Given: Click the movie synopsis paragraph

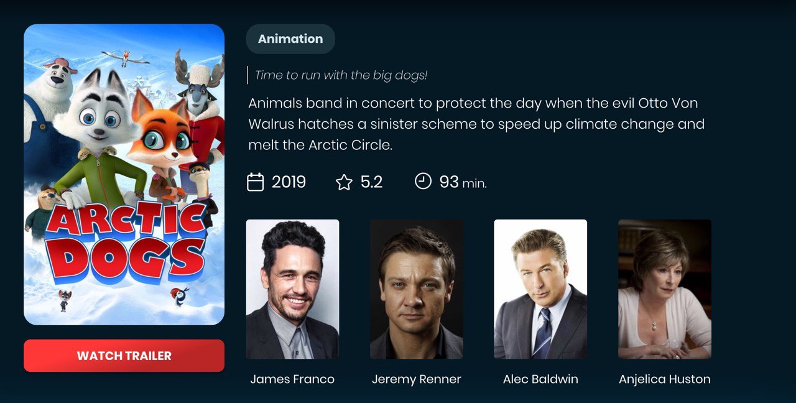Looking at the screenshot, I should coord(476,124).
